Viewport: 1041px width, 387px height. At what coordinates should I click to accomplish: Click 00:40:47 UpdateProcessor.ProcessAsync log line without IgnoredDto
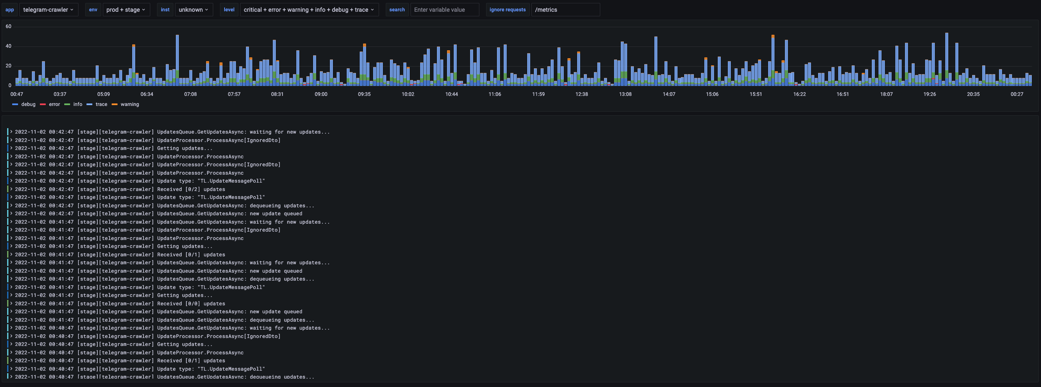pyautogui.click(x=200, y=353)
